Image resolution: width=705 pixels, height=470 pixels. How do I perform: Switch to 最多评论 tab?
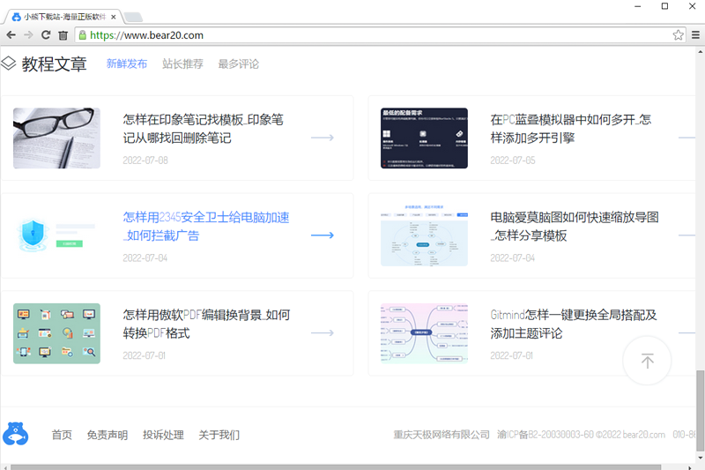pos(238,63)
